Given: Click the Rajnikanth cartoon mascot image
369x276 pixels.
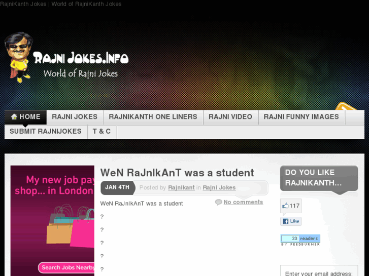Looking at the screenshot, I should (18, 57).
